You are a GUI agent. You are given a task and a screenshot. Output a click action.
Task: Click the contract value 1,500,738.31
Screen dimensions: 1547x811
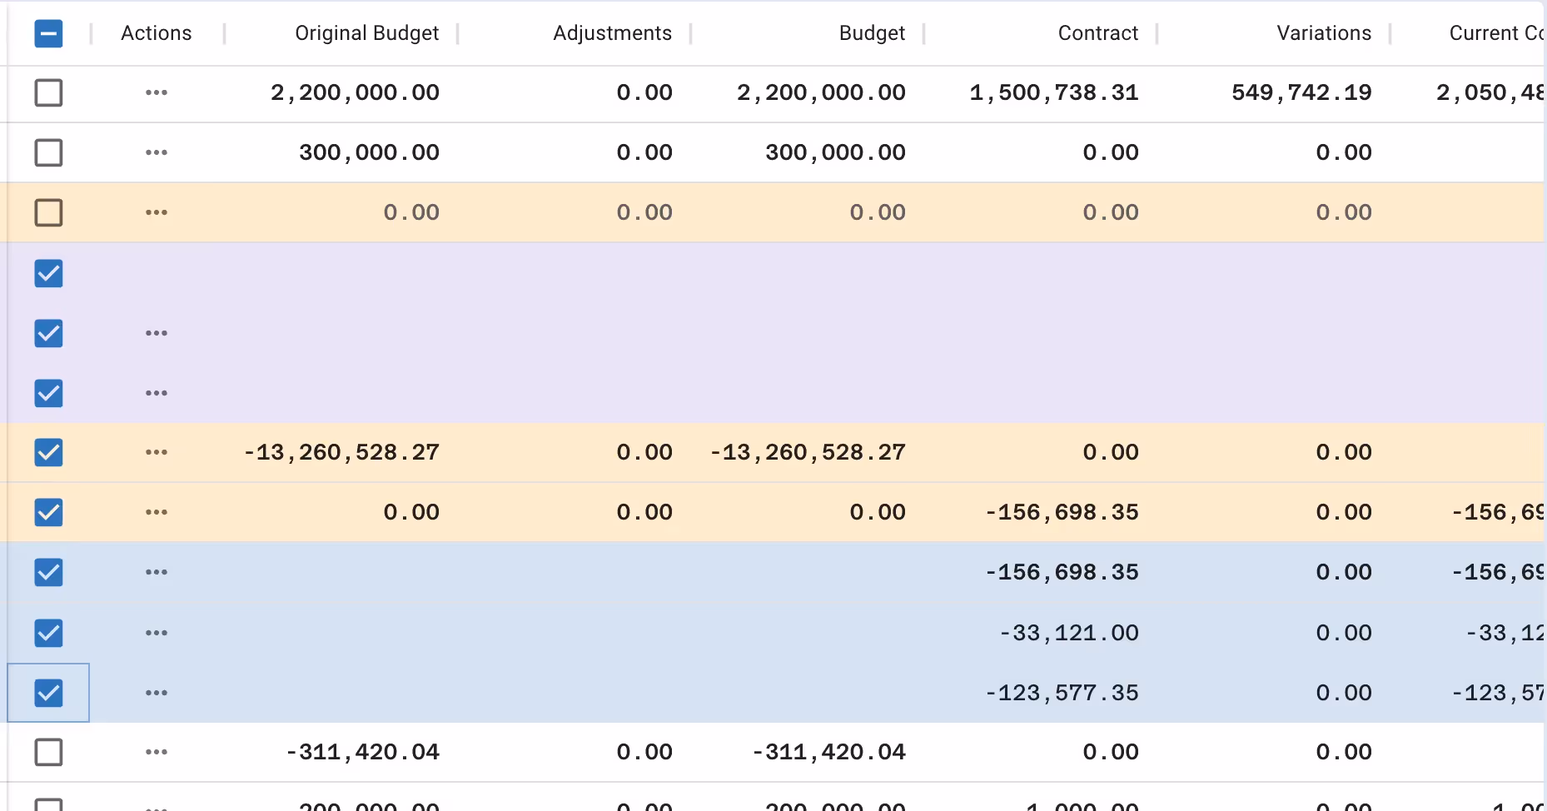[x=1054, y=92]
